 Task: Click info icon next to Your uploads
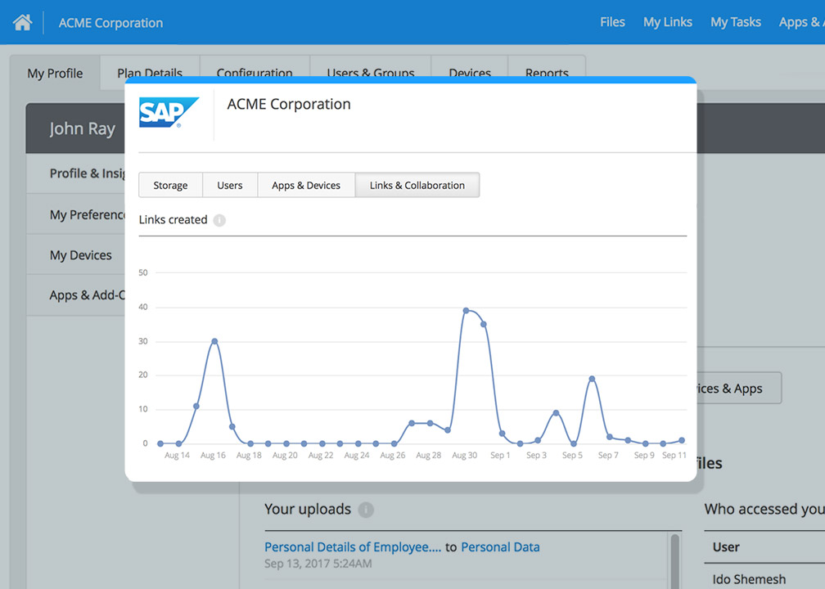pos(366,510)
